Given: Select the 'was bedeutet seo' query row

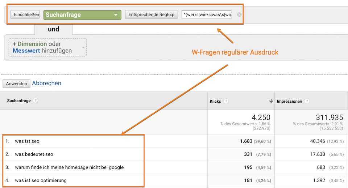Looking at the screenshot, I should [x=34, y=154].
